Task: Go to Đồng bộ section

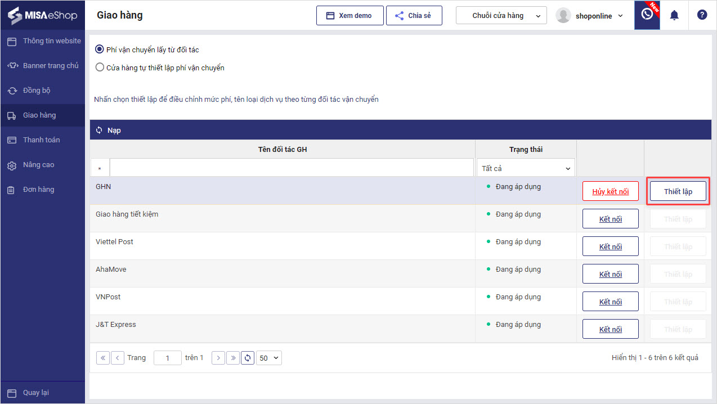Action: point(43,91)
